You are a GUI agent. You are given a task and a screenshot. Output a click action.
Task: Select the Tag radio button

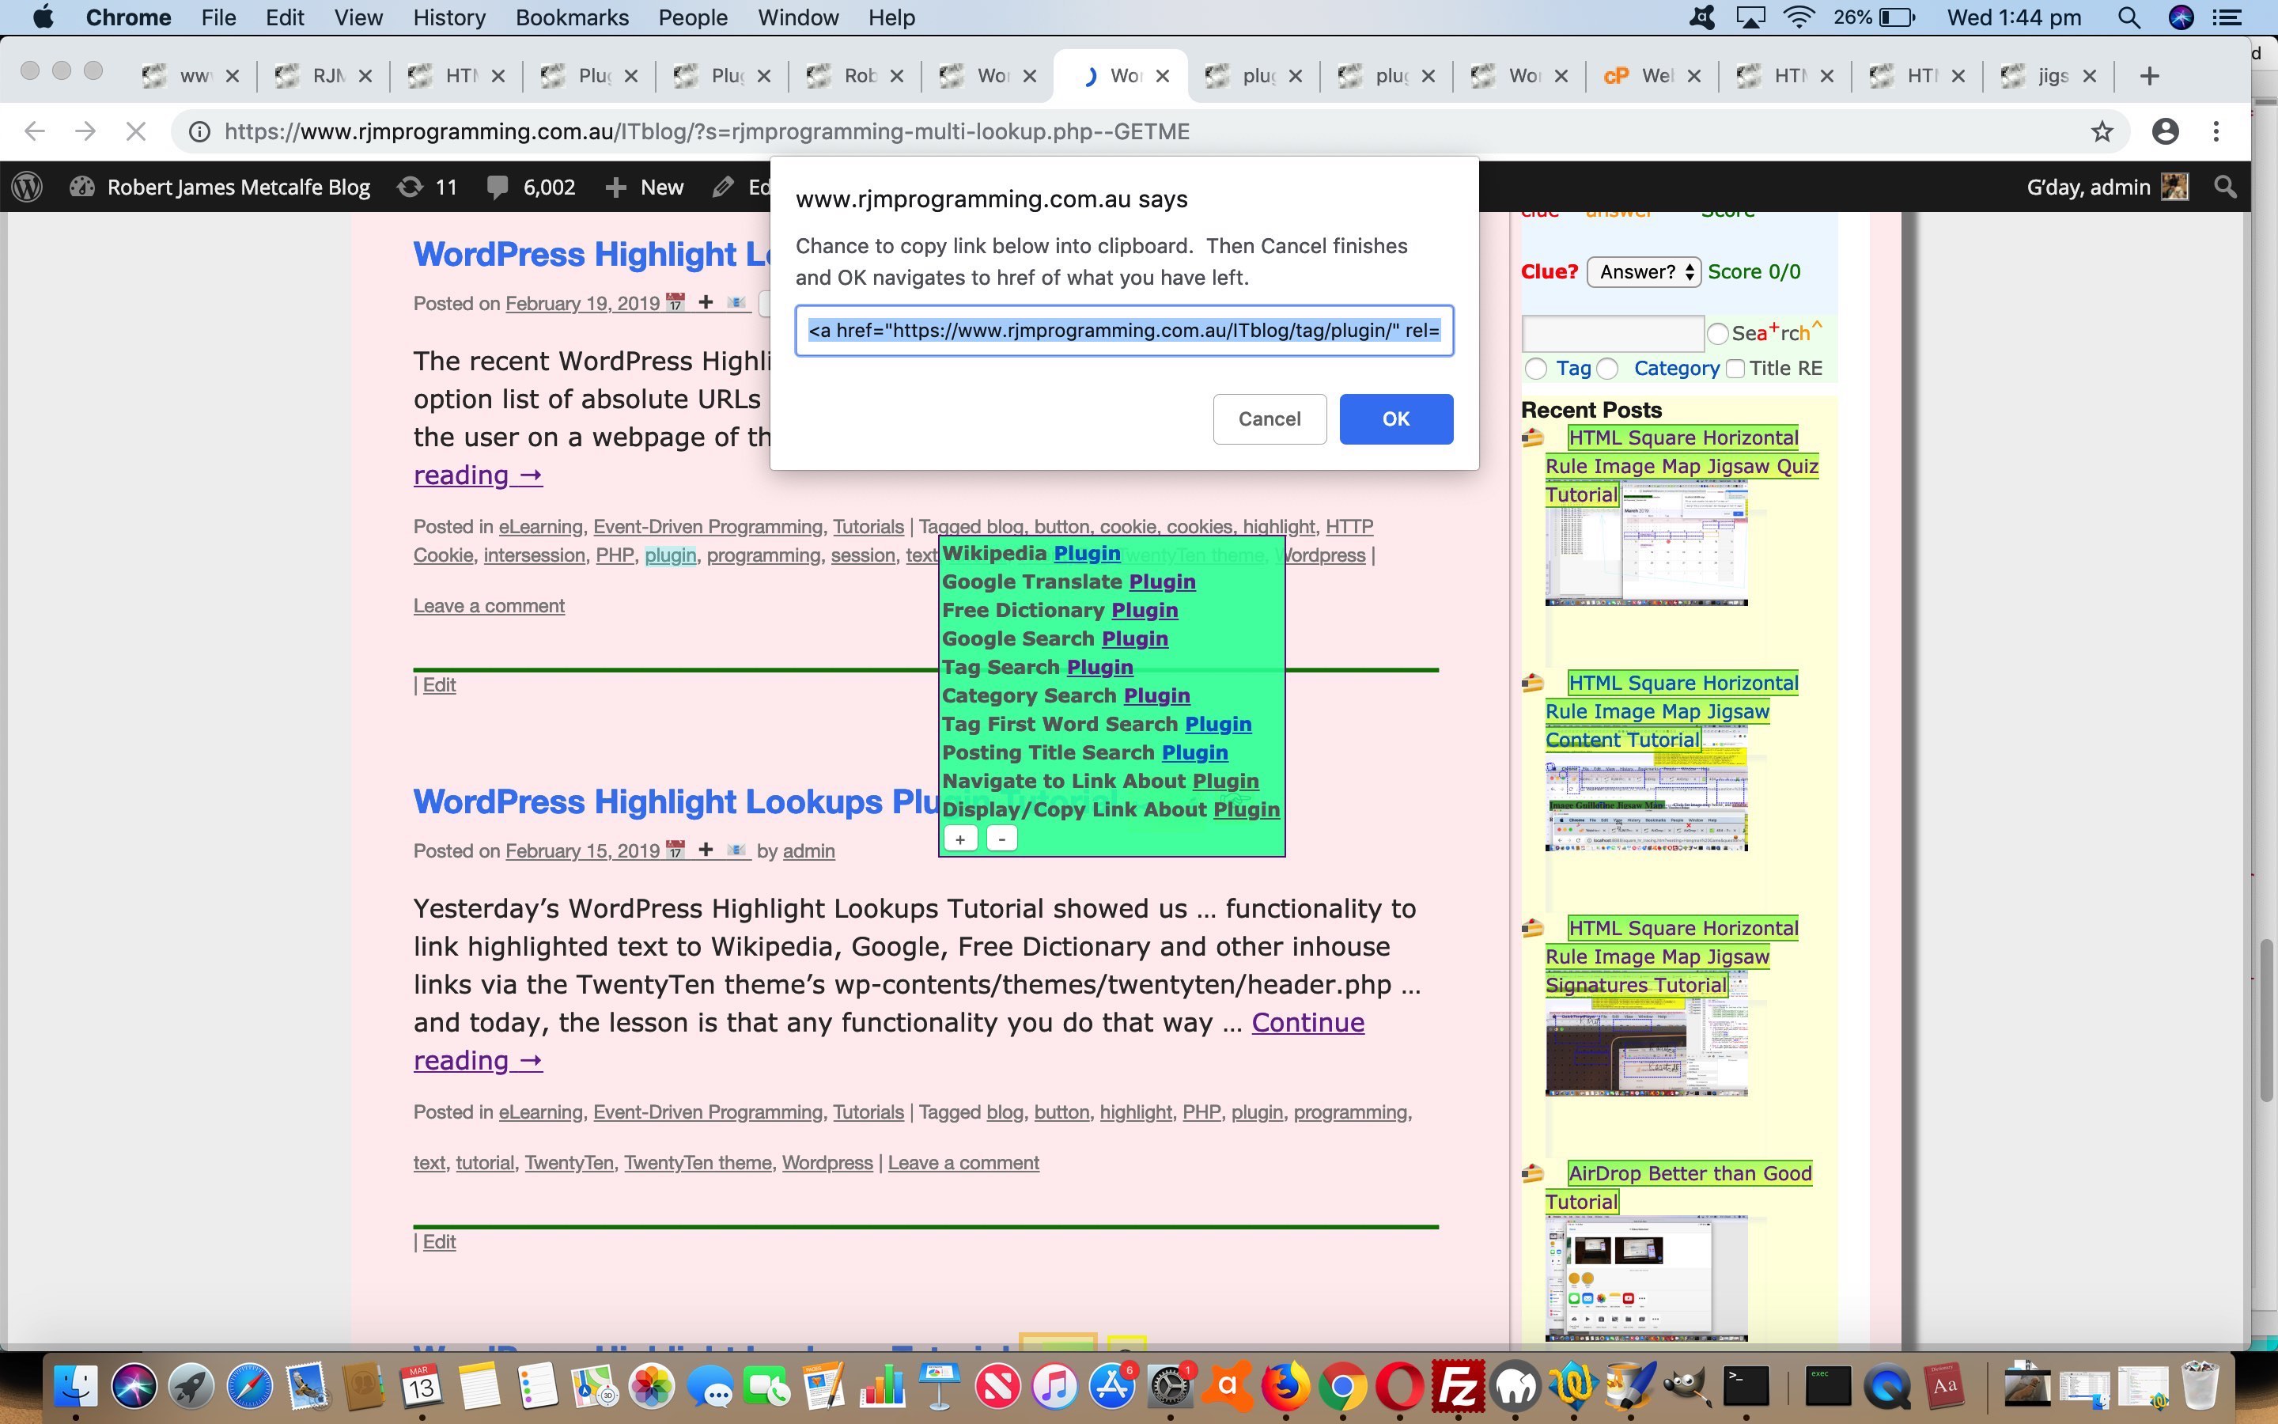(1535, 369)
